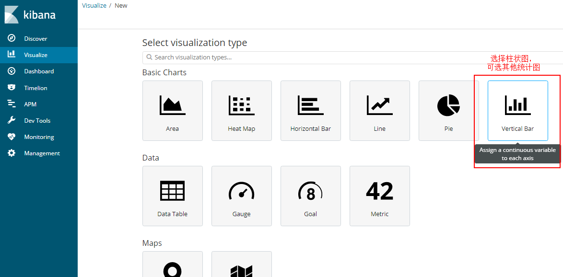Click the Heat Map label
Screen dimensions: 563x277
point(242,128)
